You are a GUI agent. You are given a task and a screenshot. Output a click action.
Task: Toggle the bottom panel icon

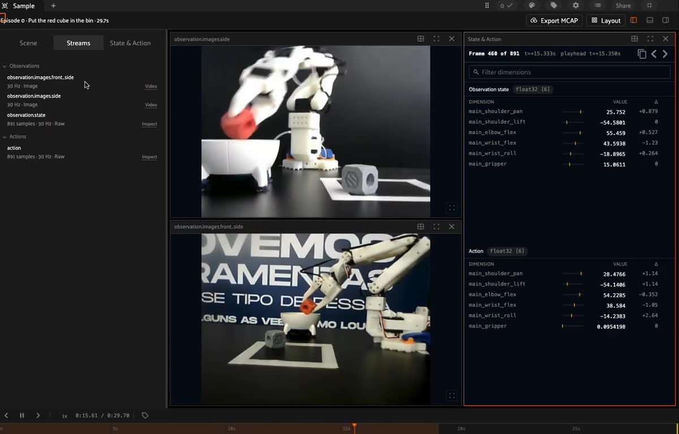click(x=650, y=20)
